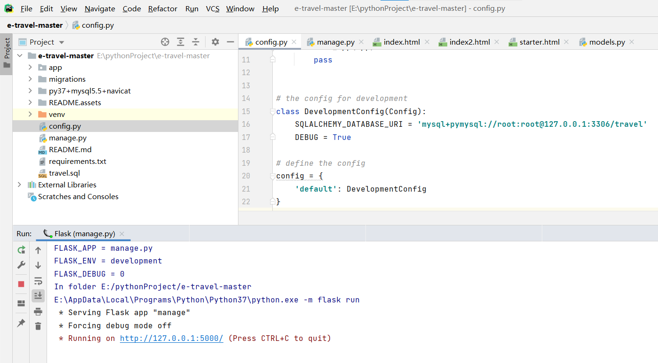Open the Edit menu
The image size is (658, 363).
coord(47,8)
